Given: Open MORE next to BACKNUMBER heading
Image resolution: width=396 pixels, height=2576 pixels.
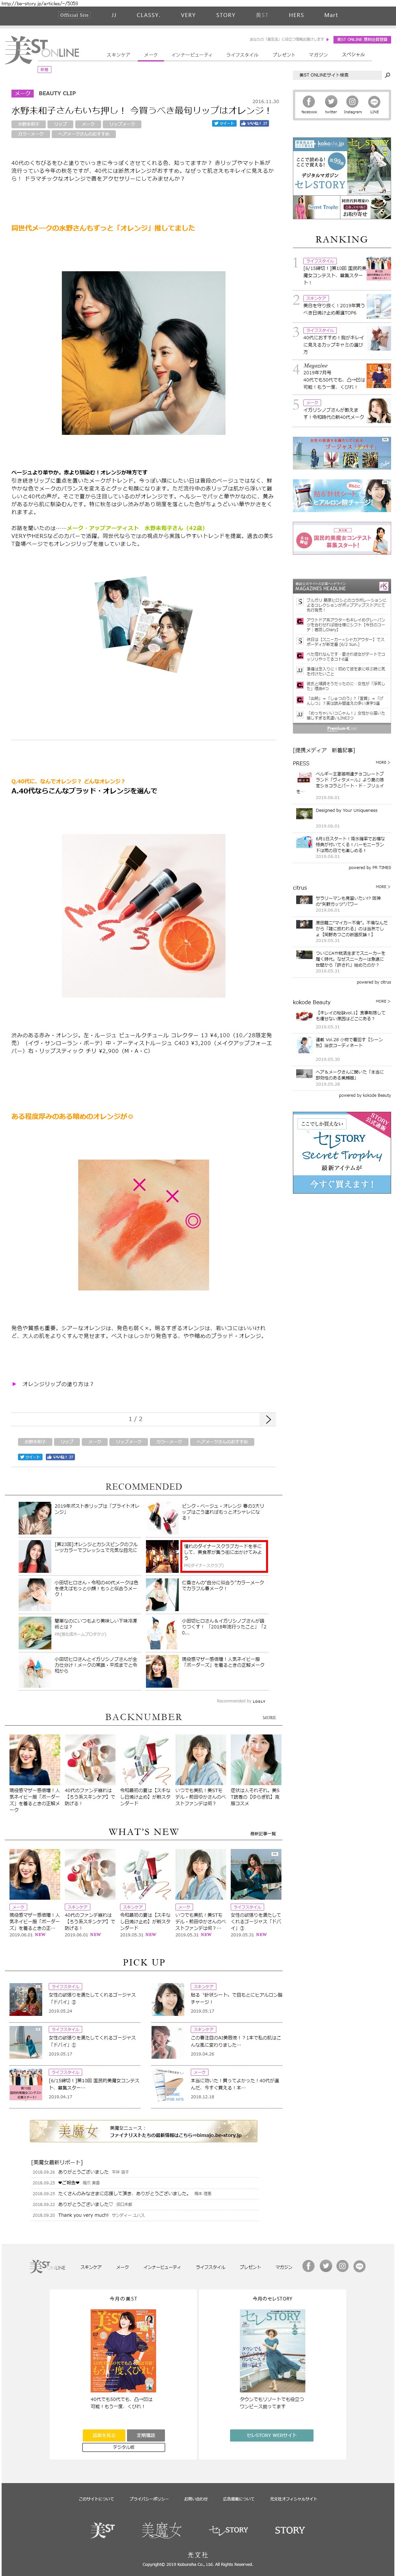Looking at the screenshot, I should (x=269, y=1718).
